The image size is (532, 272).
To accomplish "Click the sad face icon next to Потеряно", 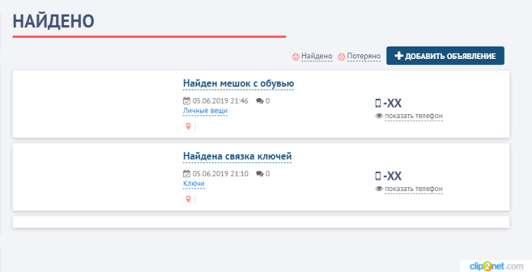I will click(342, 57).
